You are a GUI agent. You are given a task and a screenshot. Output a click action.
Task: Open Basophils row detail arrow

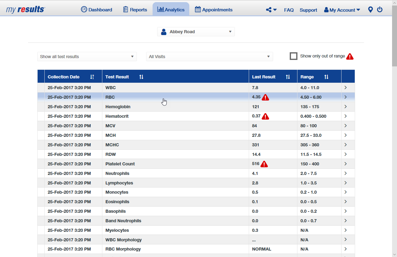(346, 211)
